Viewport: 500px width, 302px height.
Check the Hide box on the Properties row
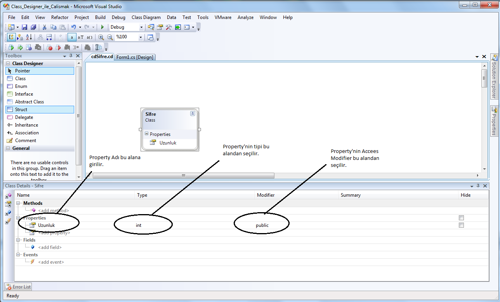tap(461, 218)
